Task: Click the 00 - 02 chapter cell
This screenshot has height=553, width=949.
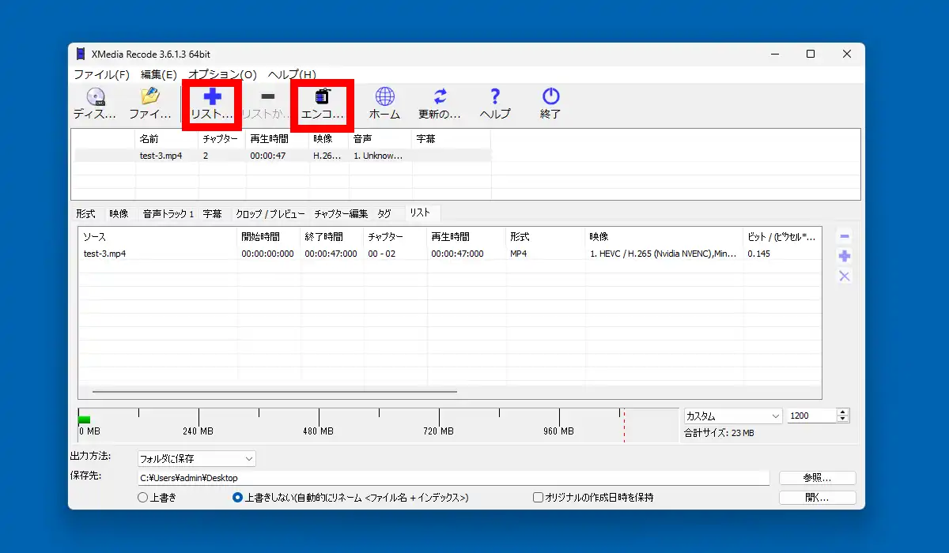Action: (x=381, y=254)
